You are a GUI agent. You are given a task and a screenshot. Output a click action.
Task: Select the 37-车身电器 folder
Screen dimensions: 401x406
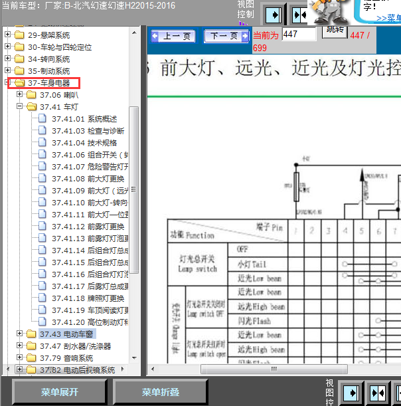[49, 83]
